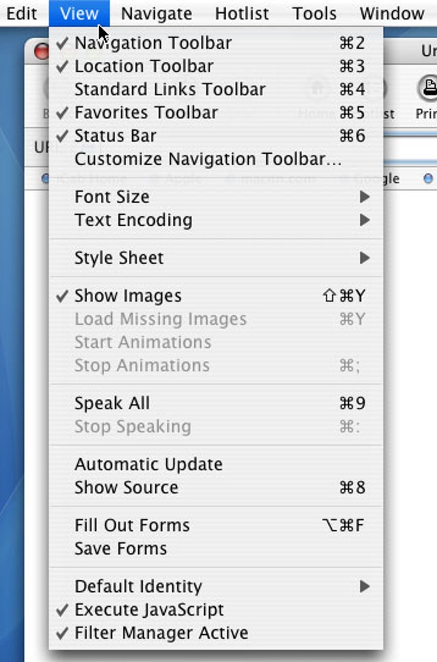Open the Edit menu
The height and width of the screenshot is (662, 437).
21,14
